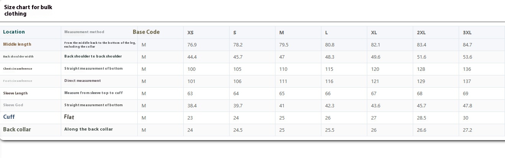Click the Foot circumference row label
505x158 pixels.
click(18, 81)
